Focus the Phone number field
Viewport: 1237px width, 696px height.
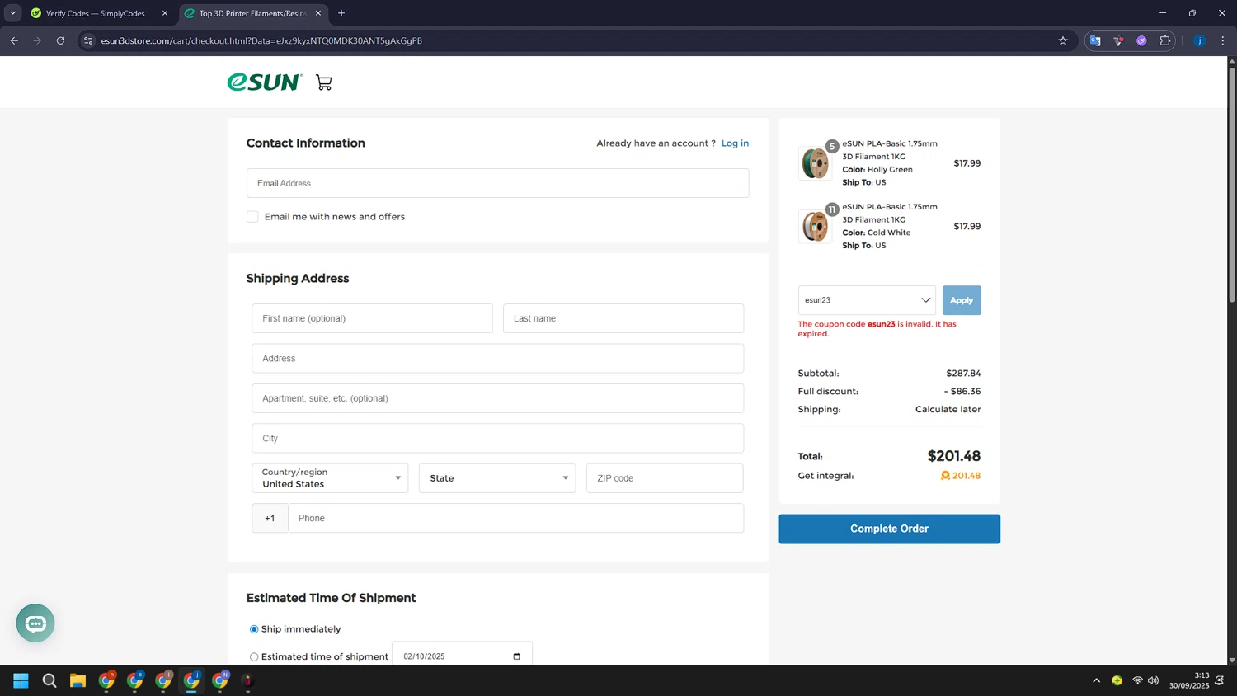[515, 518]
